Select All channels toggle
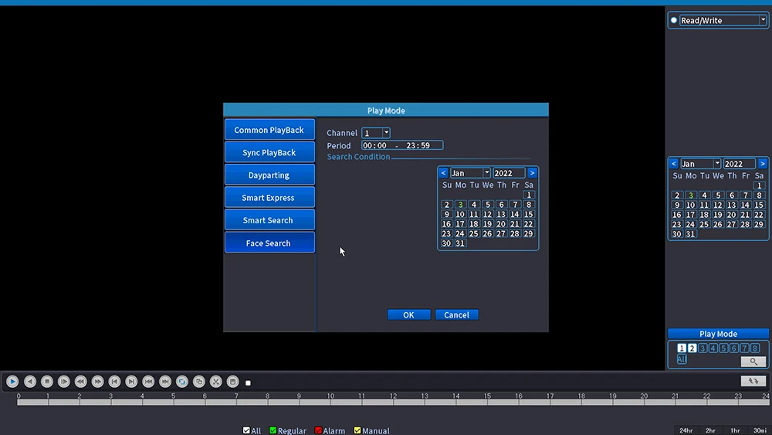The height and width of the screenshot is (435, 772). pos(682,359)
